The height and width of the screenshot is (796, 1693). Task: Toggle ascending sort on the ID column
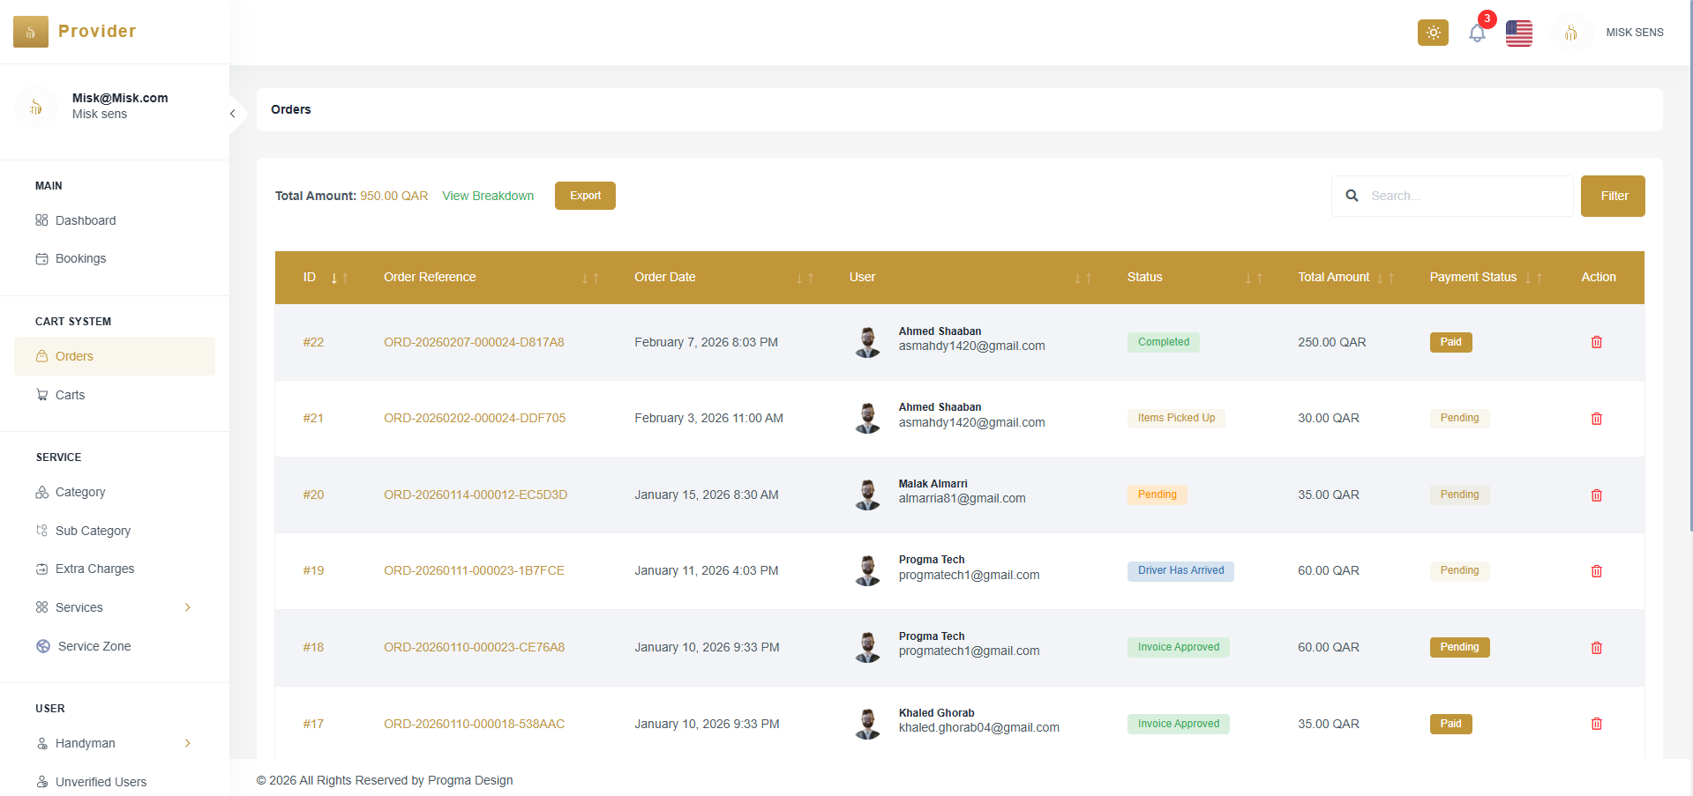(x=343, y=278)
